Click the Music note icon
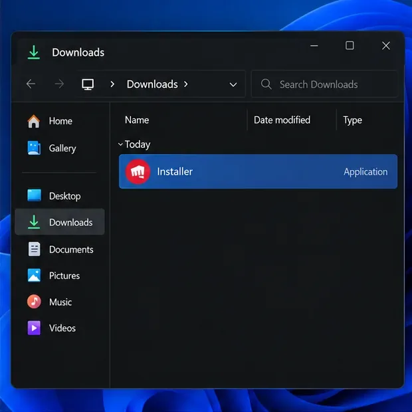 click(x=34, y=302)
